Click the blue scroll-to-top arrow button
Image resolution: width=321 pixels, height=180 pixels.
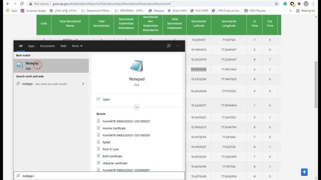pos(304,172)
